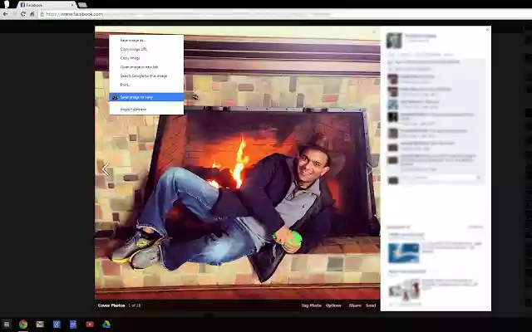Open Google Docs from the taskbar

(x=73, y=325)
